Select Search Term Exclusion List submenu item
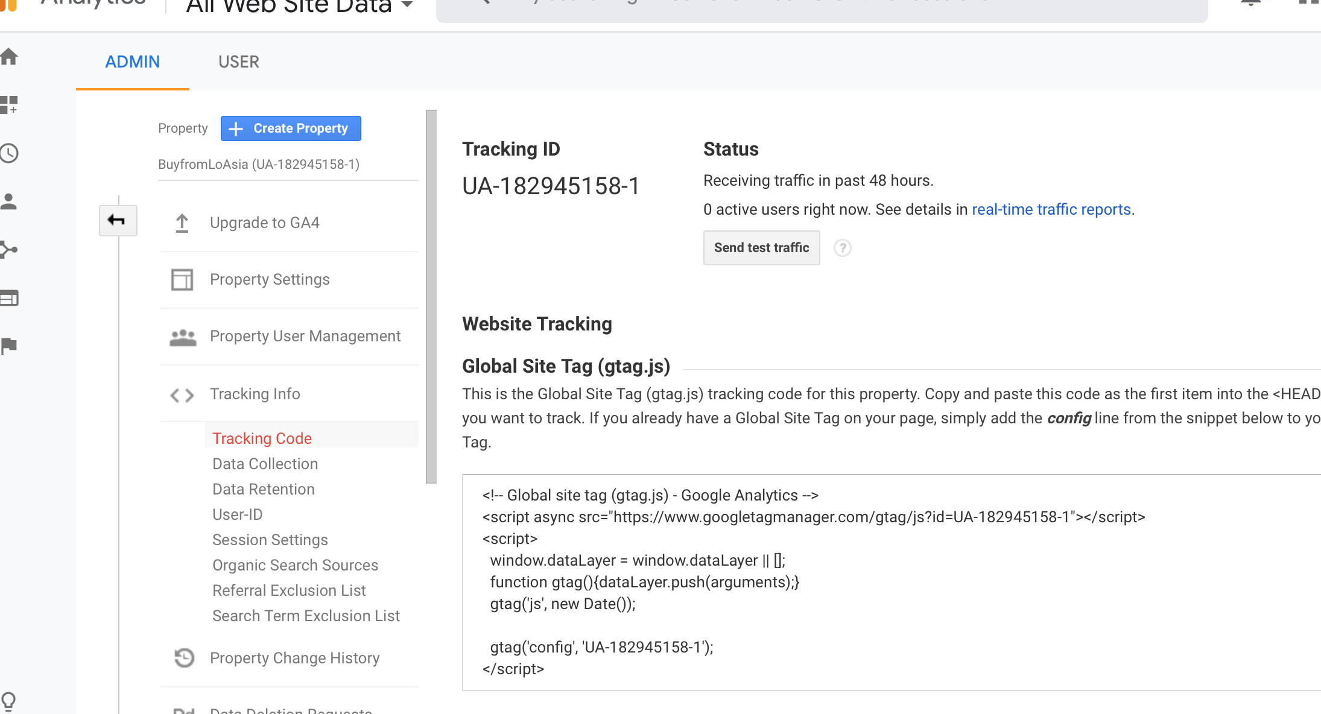The height and width of the screenshot is (714, 1321). [306, 616]
